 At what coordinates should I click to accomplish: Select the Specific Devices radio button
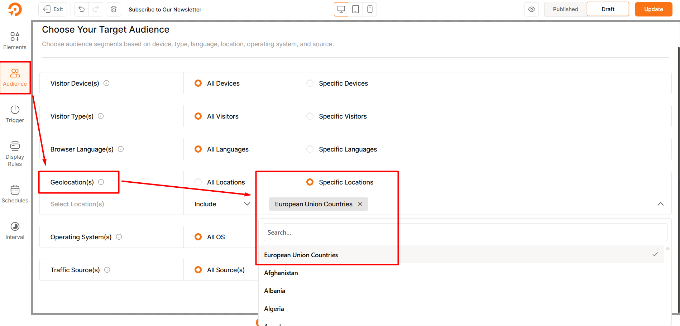click(x=310, y=83)
